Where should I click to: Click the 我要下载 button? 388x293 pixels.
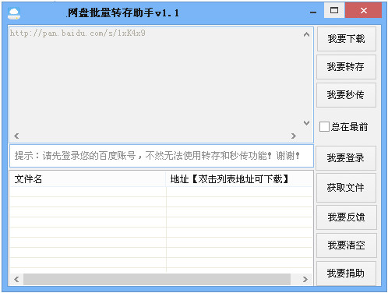click(346, 39)
